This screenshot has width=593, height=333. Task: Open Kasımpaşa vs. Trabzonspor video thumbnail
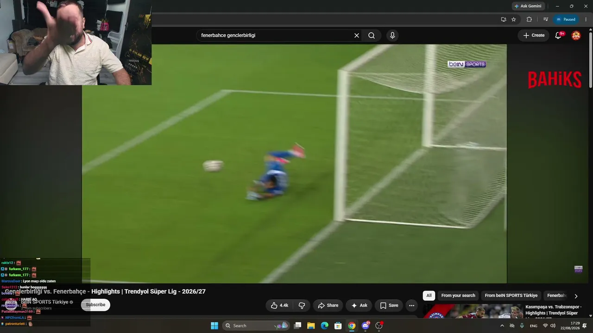click(x=472, y=311)
